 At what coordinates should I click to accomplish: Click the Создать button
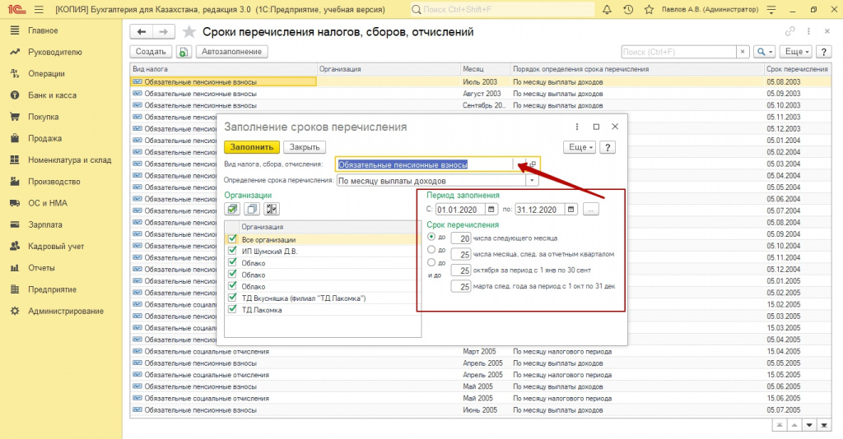pos(151,52)
